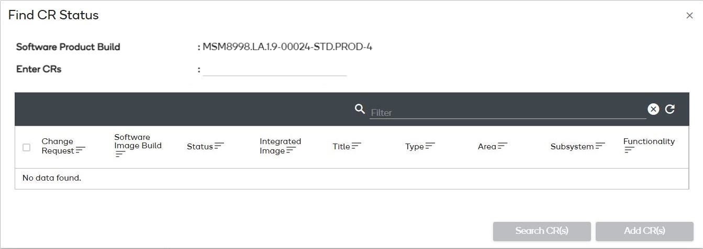Focus the Enter CRs input field
This screenshot has width=703, height=249.
pyautogui.click(x=275, y=70)
